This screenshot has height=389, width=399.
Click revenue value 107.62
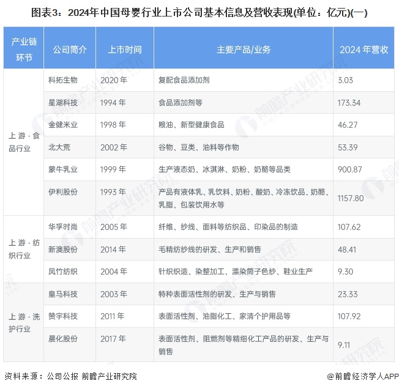tap(349, 227)
